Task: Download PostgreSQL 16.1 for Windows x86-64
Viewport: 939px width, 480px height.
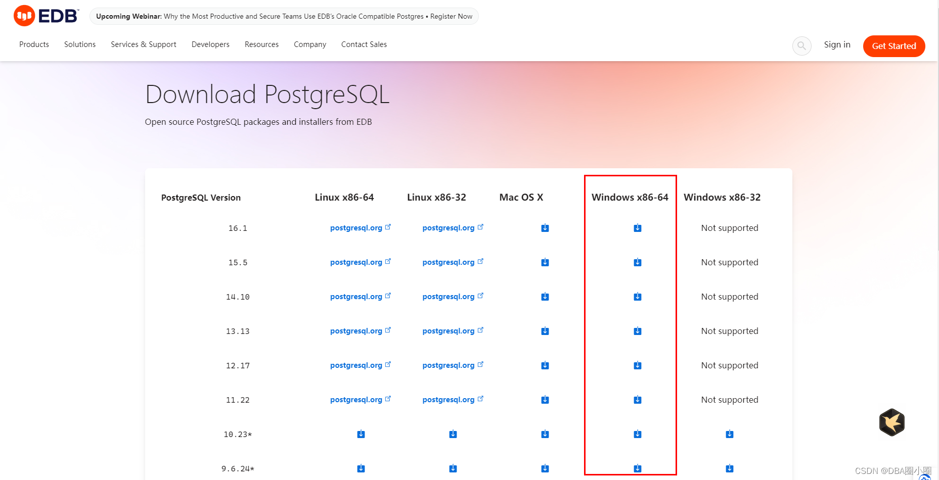Action: 638,228
